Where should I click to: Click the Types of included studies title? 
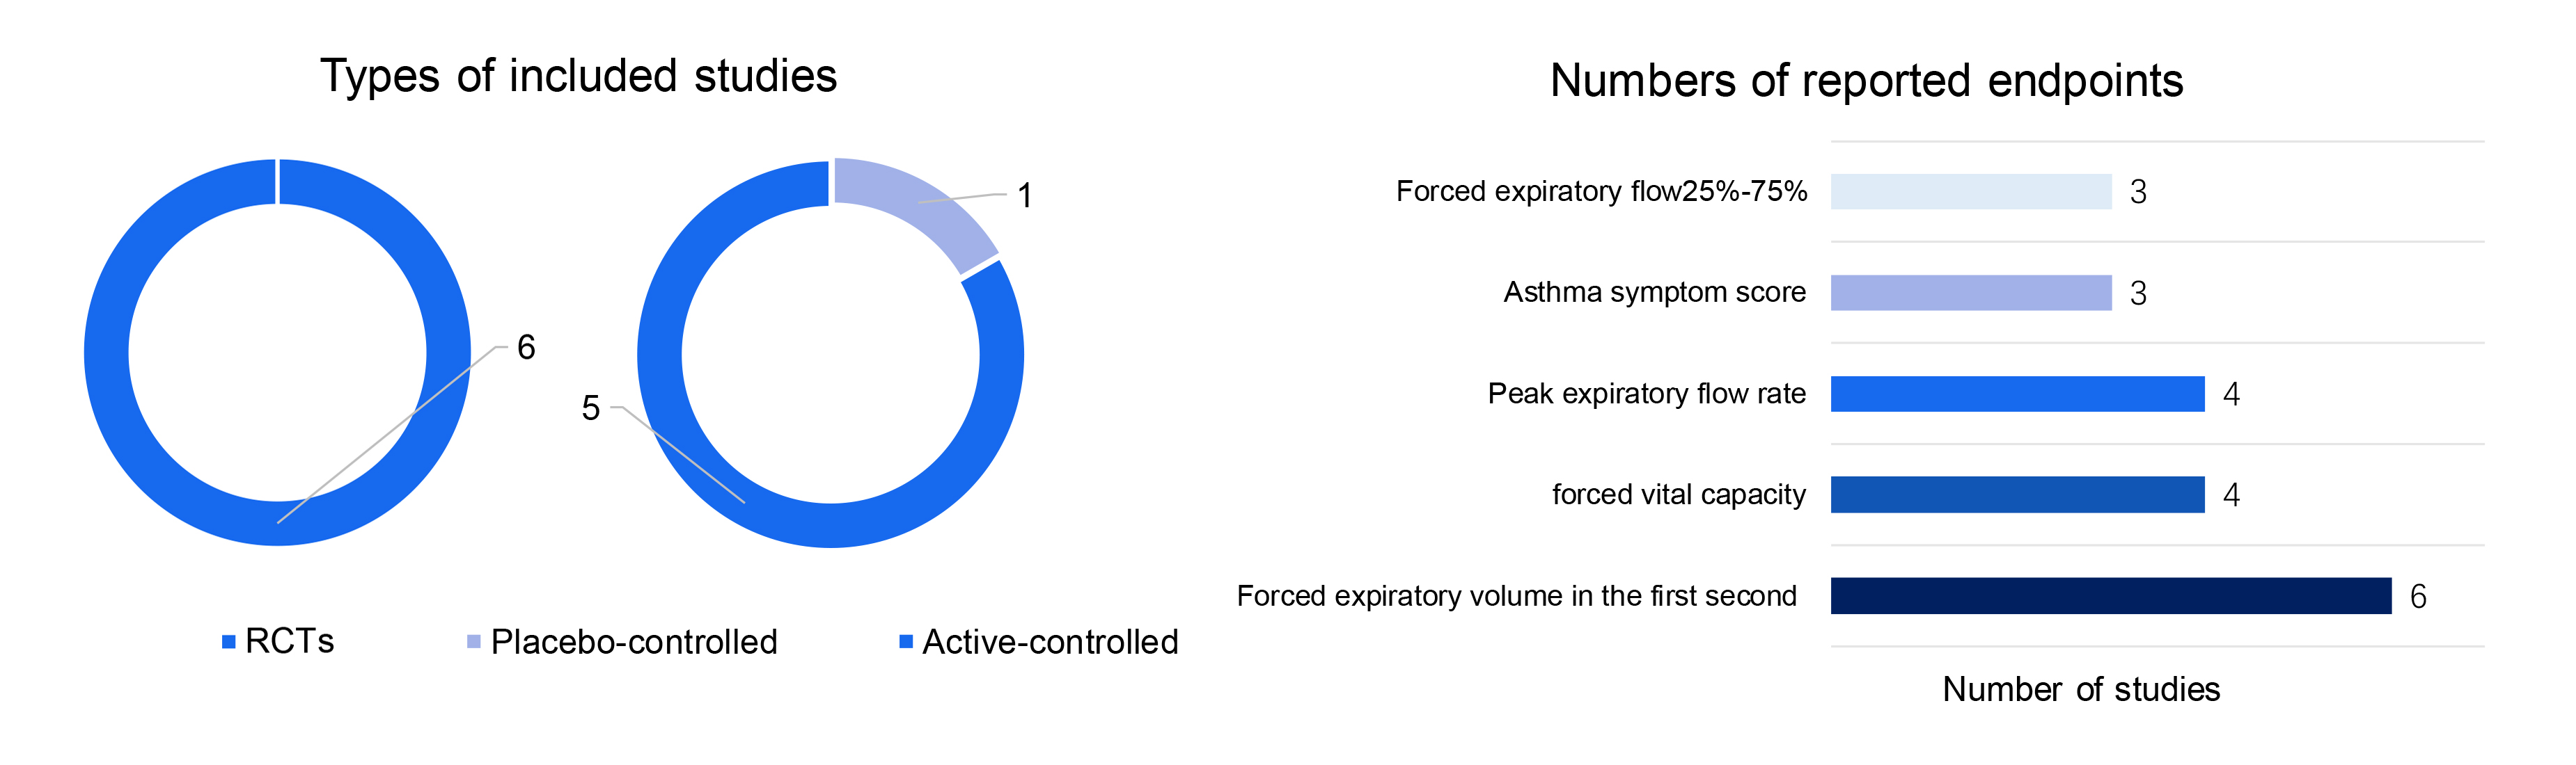pyautogui.click(x=578, y=76)
